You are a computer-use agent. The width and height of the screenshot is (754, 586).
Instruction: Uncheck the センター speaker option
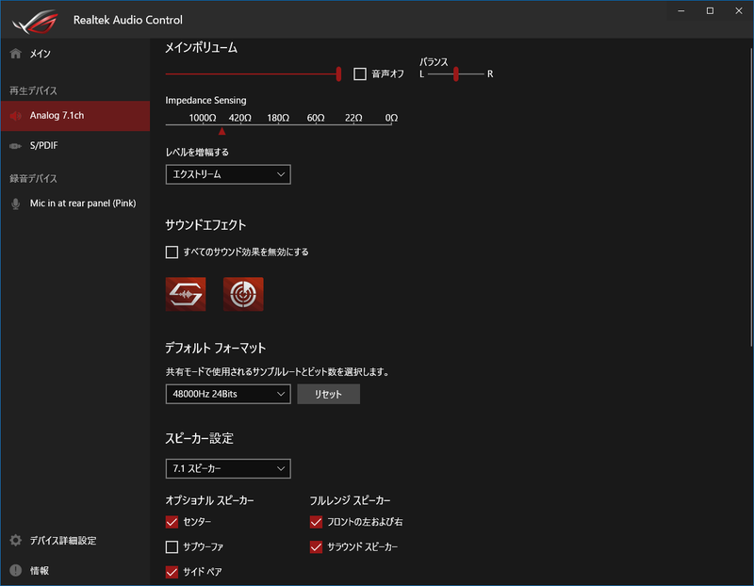(172, 522)
